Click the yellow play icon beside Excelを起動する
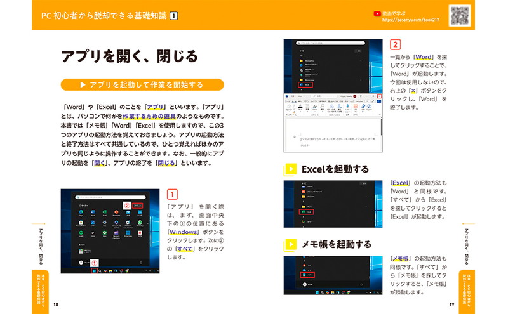The width and height of the screenshot is (508, 314). click(x=290, y=169)
